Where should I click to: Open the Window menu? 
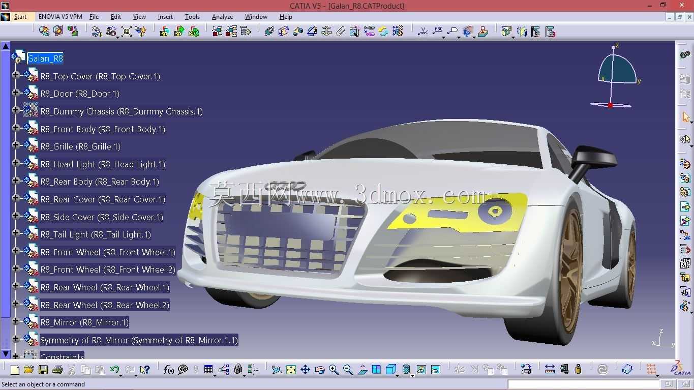(256, 17)
